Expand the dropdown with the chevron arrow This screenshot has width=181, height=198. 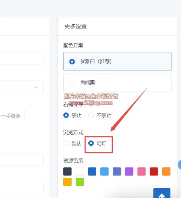36,87
